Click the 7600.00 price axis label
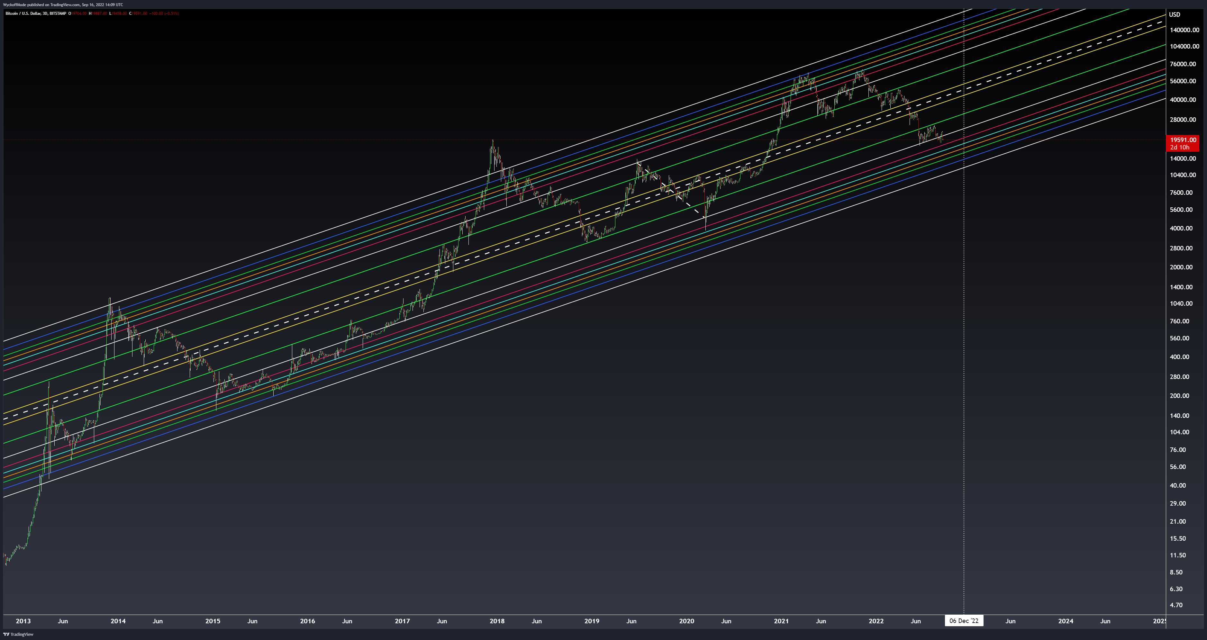Screen dimensions: 1207x640 pos(1181,193)
